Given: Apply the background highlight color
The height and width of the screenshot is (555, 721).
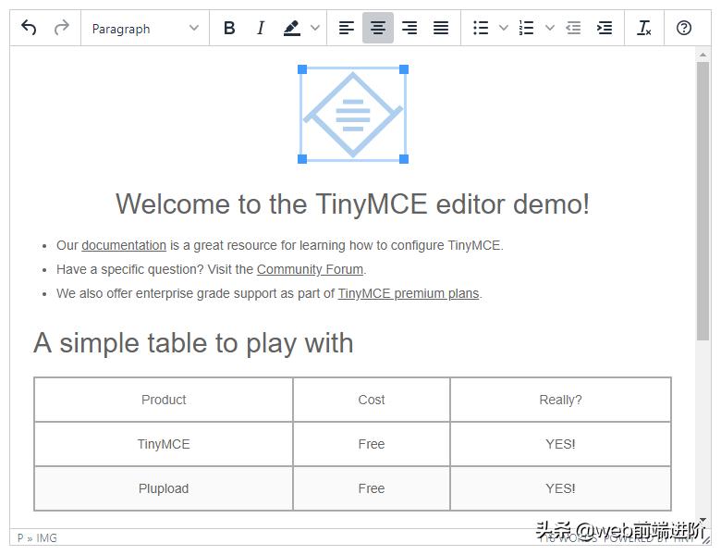Looking at the screenshot, I should 292,28.
